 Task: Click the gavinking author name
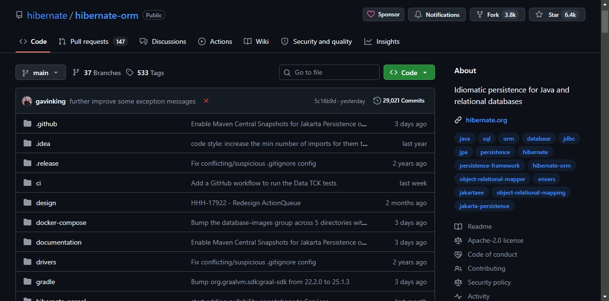tap(51, 101)
